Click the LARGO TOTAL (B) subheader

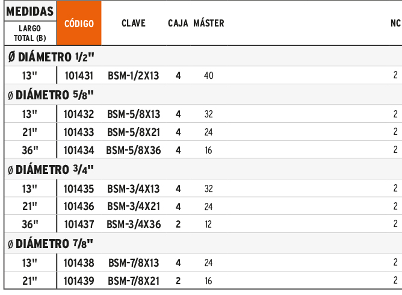pos(30,33)
